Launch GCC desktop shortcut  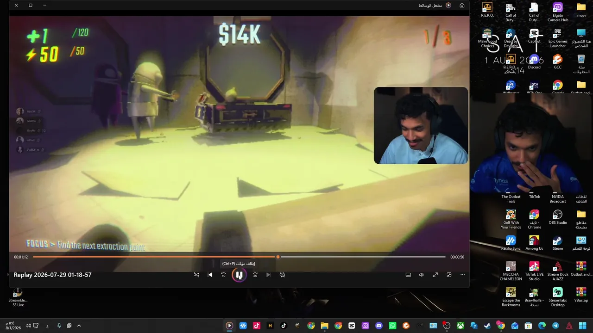[558, 62]
